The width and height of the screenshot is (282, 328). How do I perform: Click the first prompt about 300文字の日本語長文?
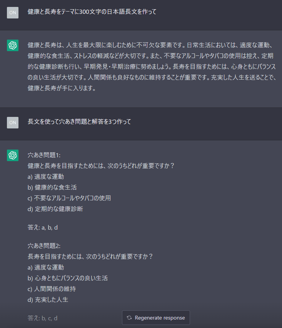tap(92, 12)
